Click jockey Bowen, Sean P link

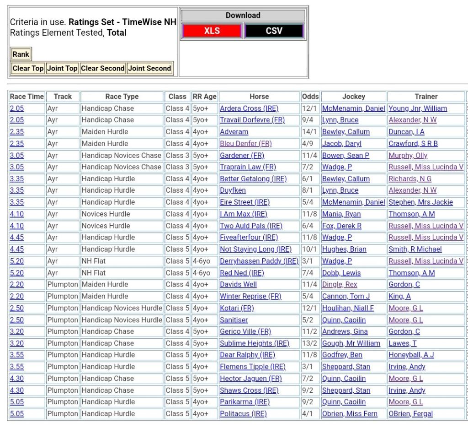coord(346,156)
